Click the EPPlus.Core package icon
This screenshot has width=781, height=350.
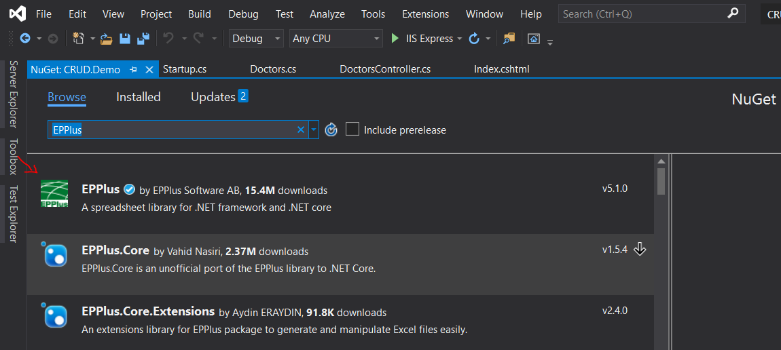[x=55, y=254]
